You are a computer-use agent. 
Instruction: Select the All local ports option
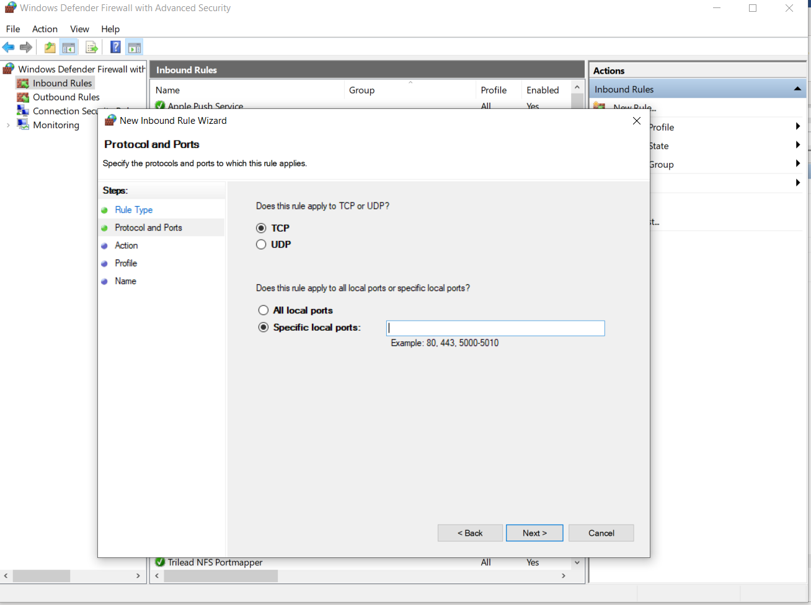coord(264,310)
